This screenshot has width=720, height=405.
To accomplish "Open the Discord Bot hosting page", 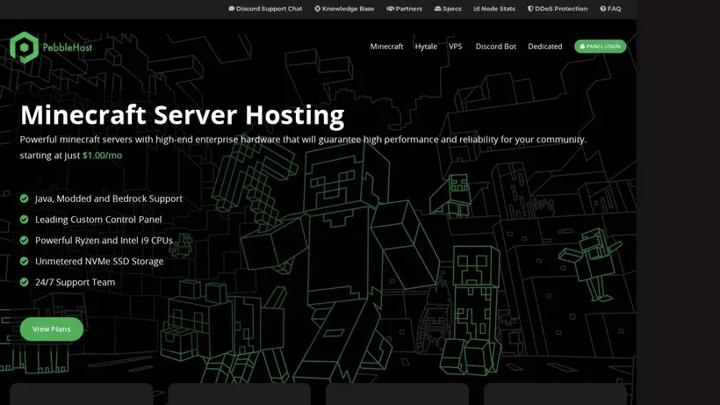I will point(496,47).
